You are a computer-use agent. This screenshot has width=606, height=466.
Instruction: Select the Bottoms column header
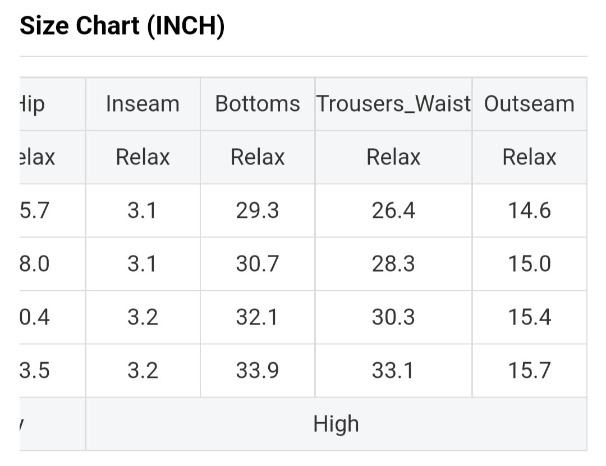pyautogui.click(x=258, y=104)
